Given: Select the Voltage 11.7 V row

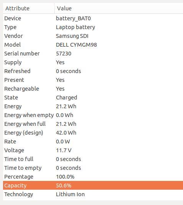Looking at the screenshot, I should tap(93, 150).
